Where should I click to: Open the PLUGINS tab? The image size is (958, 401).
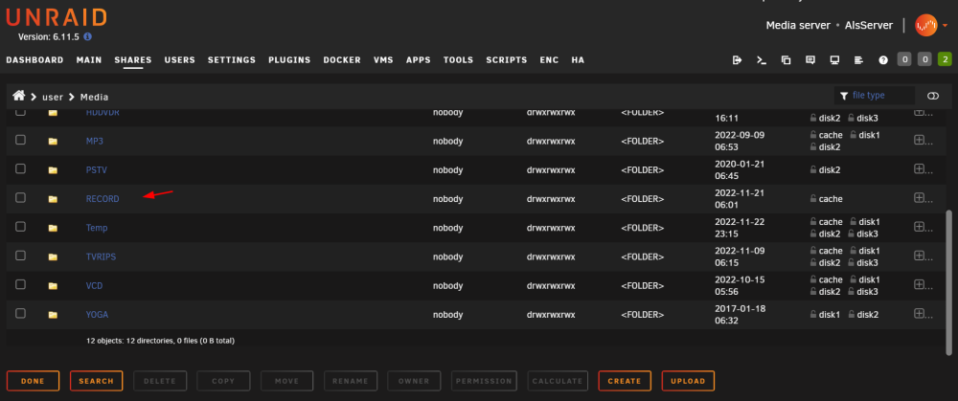click(289, 59)
